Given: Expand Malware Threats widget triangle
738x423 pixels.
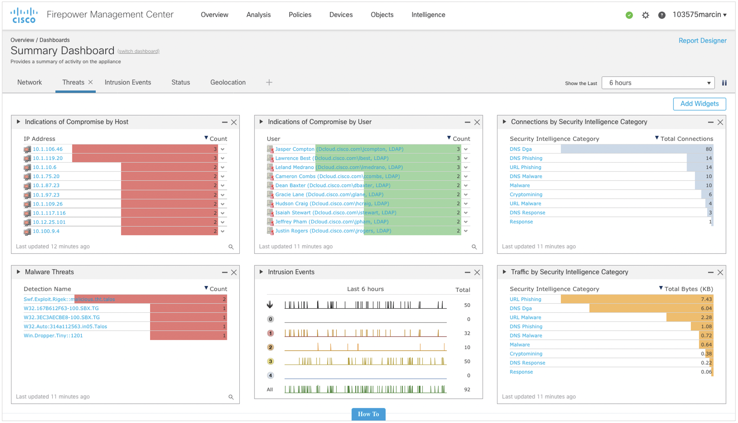Looking at the screenshot, I should click(x=19, y=272).
